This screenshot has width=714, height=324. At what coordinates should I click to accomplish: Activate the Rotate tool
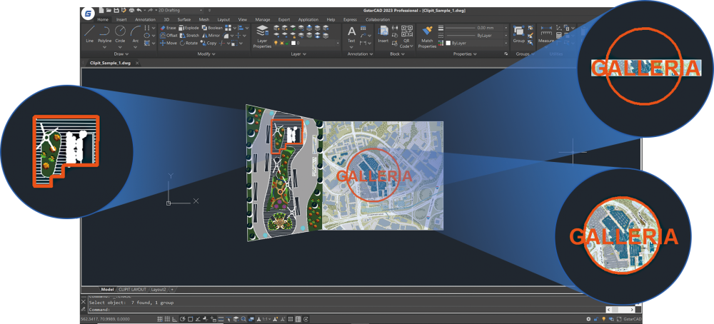(188, 44)
